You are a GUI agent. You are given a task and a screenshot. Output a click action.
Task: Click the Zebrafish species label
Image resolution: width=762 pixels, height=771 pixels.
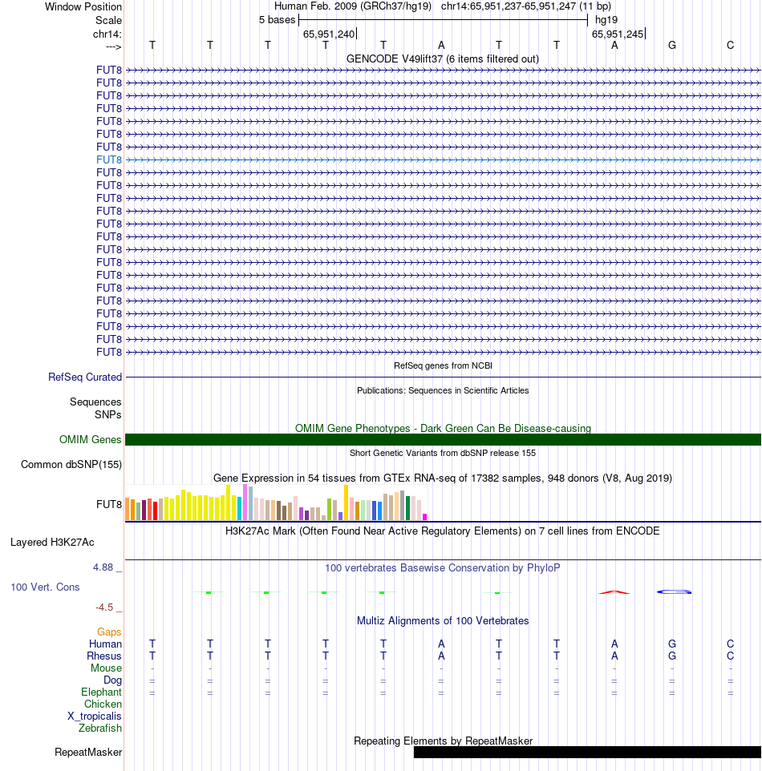100,729
